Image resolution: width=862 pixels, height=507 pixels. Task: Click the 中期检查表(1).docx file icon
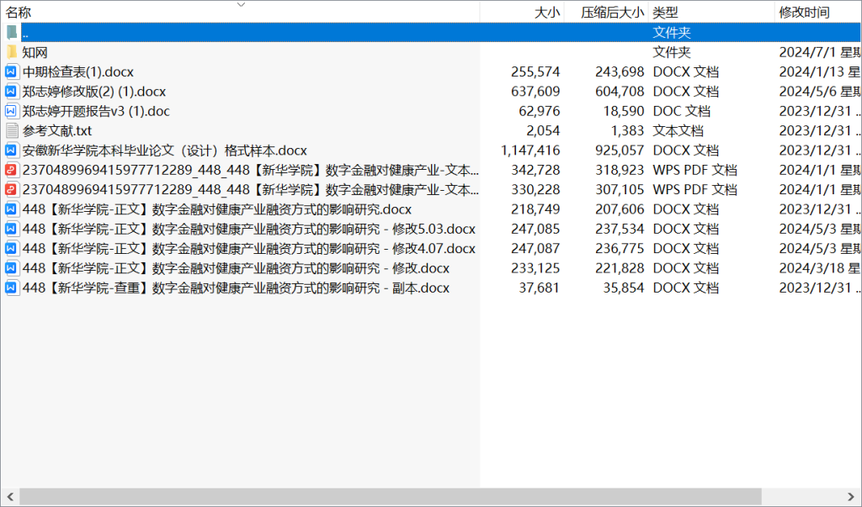pos(12,72)
